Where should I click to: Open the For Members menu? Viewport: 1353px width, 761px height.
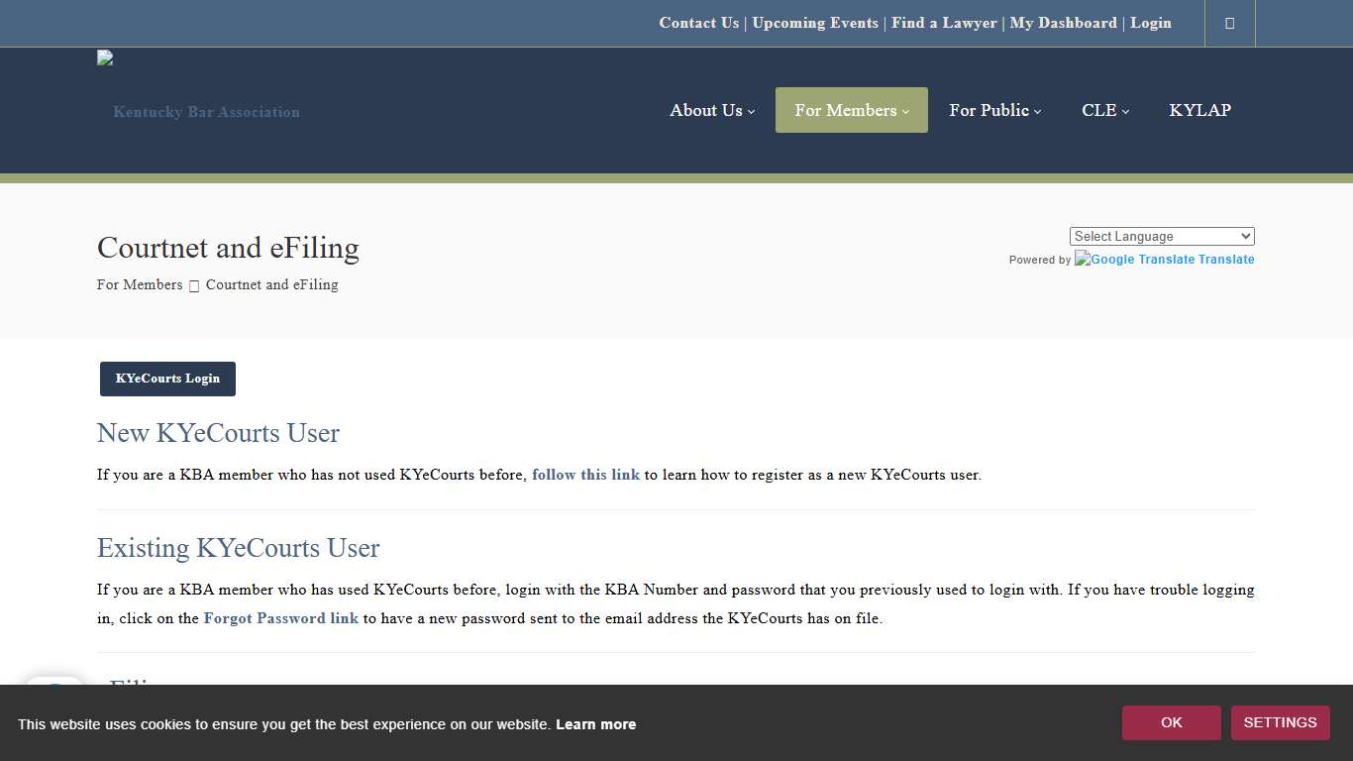point(845,110)
